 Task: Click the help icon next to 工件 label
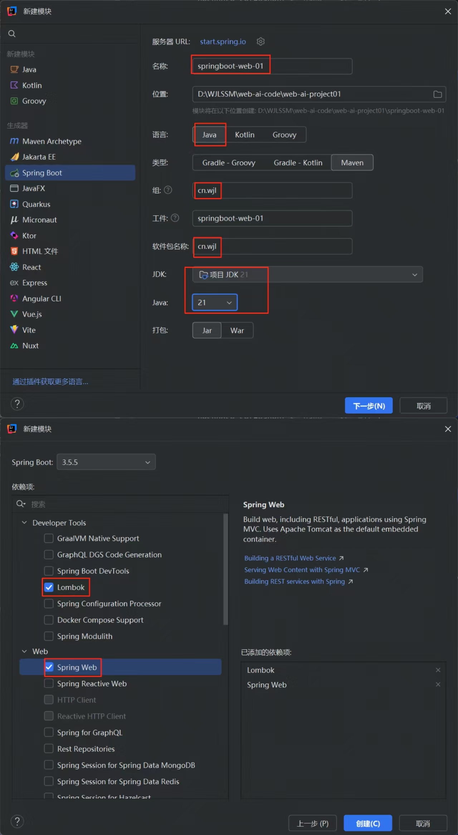[175, 218]
